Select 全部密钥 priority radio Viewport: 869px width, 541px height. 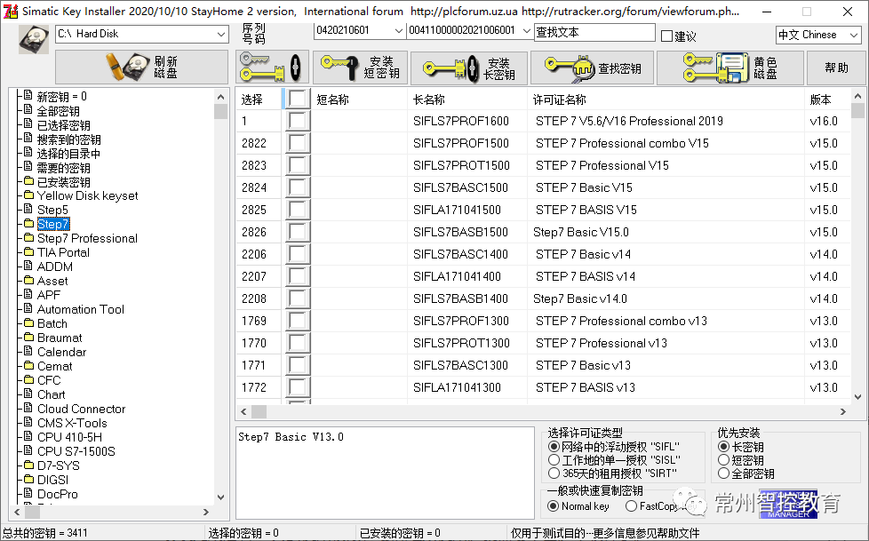click(x=723, y=473)
